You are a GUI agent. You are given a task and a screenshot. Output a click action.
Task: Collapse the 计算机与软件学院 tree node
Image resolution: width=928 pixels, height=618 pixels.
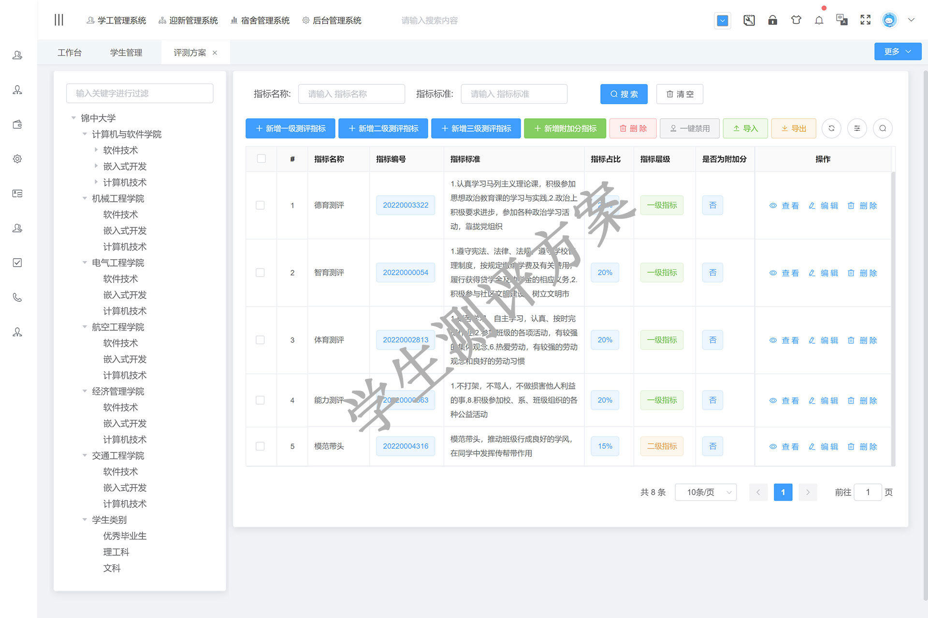pos(85,134)
